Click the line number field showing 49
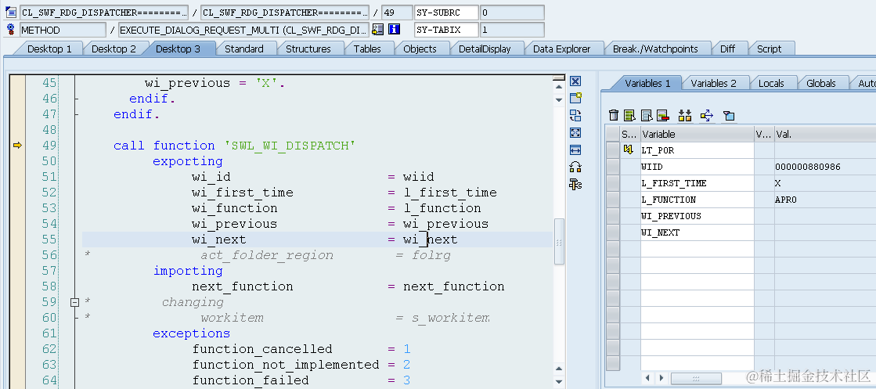The width and height of the screenshot is (876, 389). point(396,12)
